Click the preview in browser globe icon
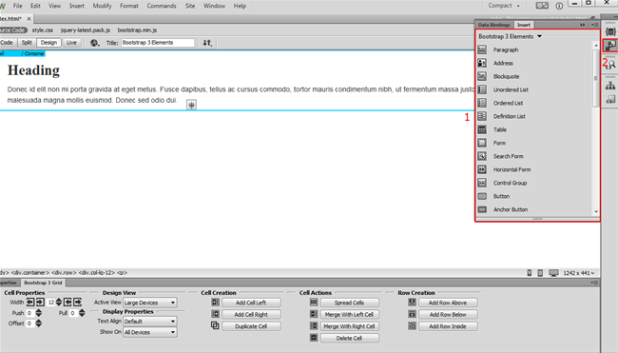 94,43
